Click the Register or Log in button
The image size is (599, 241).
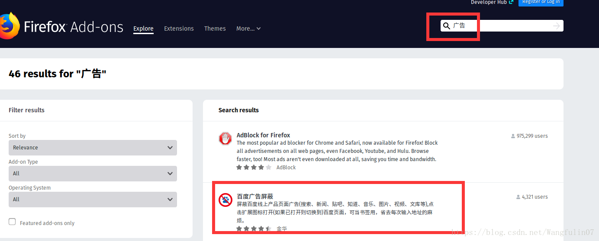click(541, 2)
